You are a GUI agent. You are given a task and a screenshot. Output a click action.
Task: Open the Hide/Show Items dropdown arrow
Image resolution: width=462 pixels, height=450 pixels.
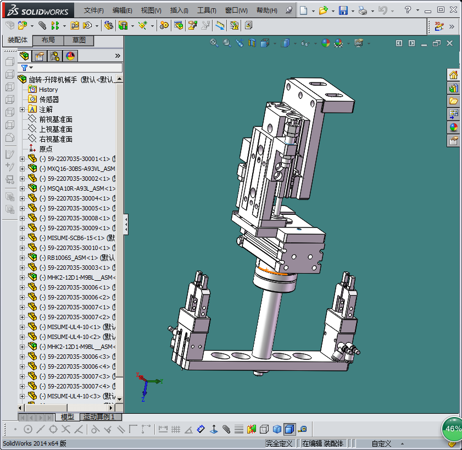click(x=315, y=43)
